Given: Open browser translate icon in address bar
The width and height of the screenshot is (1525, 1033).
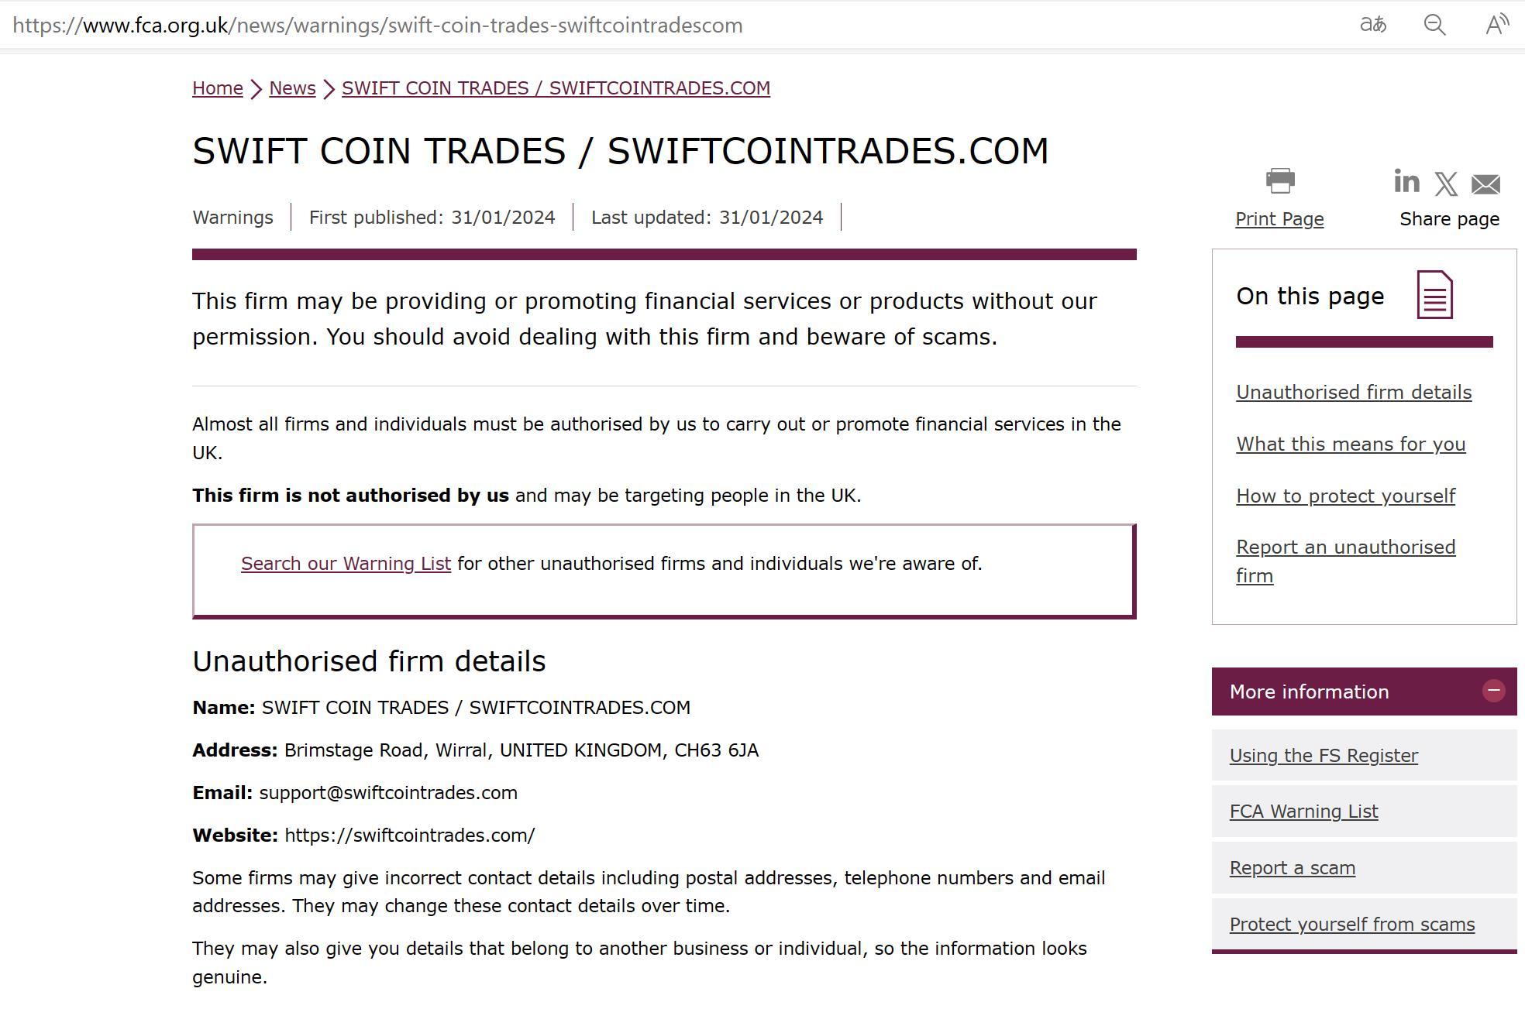Looking at the screenshot, I should [x=1373, y=25].
